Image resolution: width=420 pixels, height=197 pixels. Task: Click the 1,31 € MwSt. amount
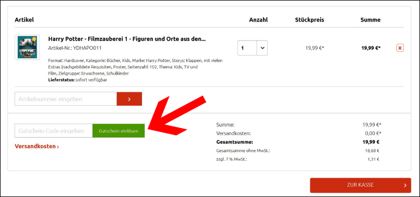[x=374, y=159]
